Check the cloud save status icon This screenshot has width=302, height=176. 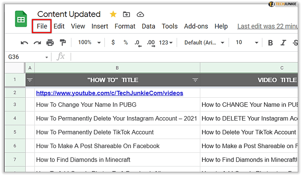pyautogui.click(x=140, y=14)
